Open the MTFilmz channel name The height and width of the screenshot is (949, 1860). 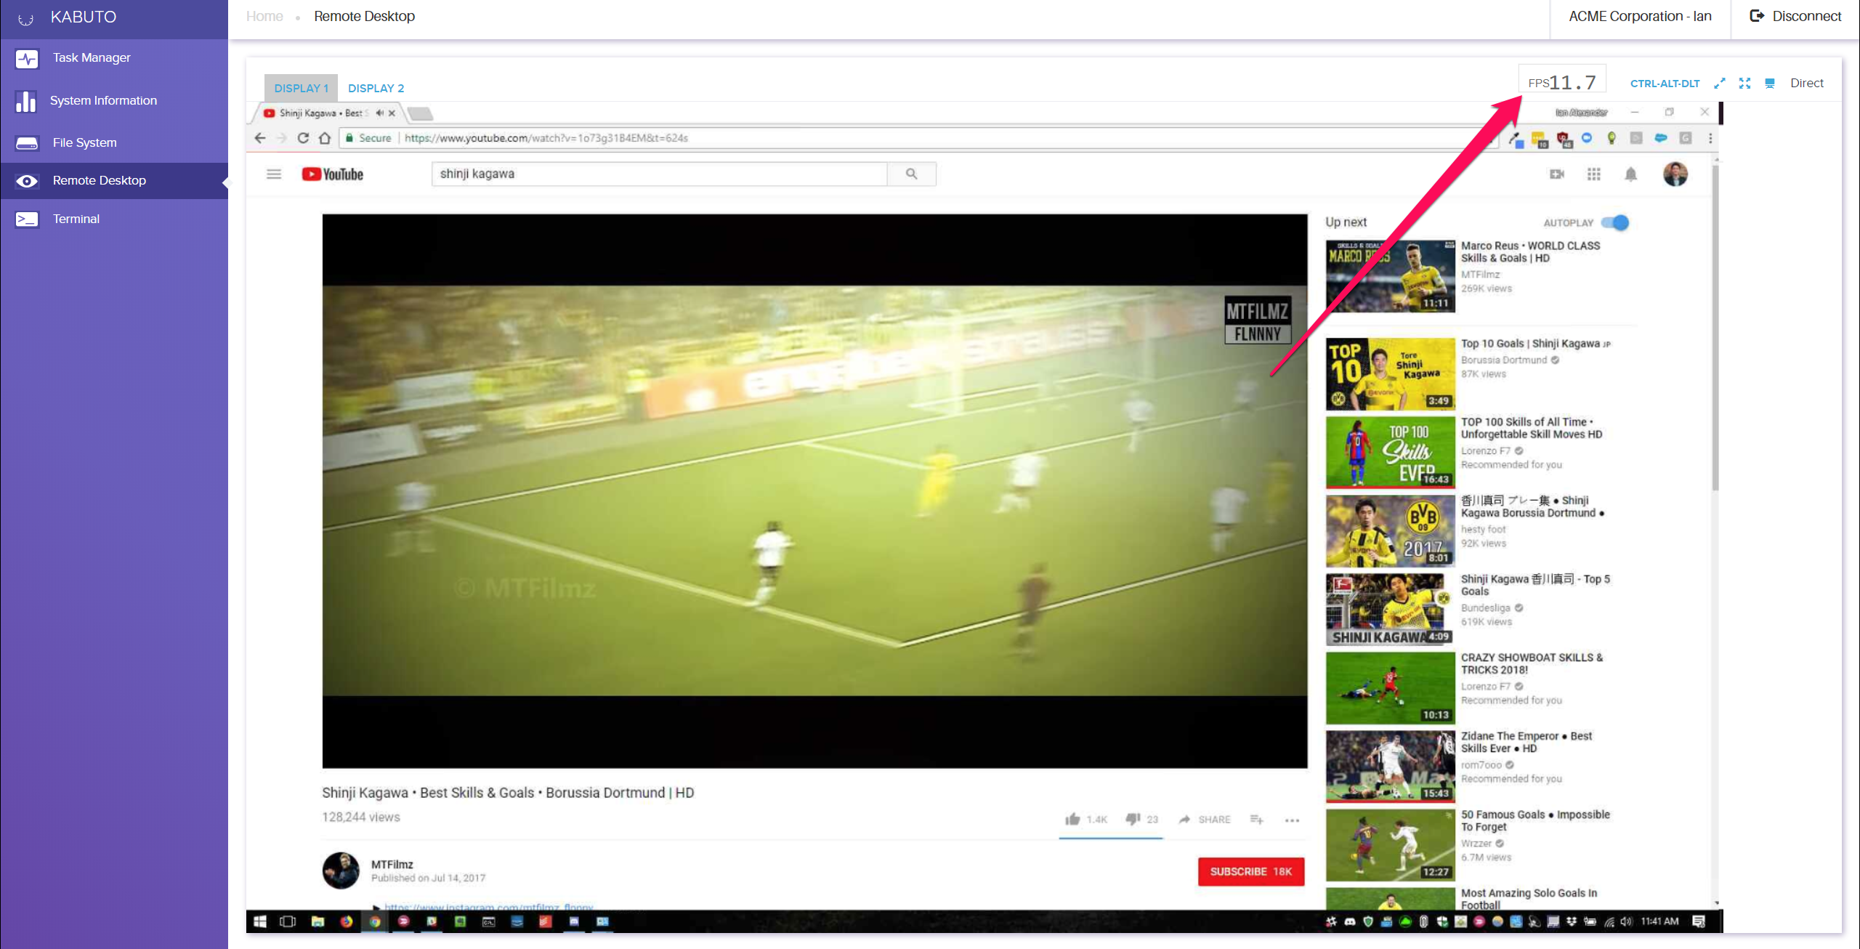(392, 864)
